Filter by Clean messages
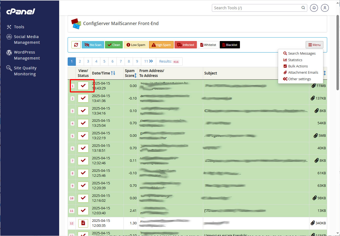Image resolution: width=340 pixels, height=236 pixels. coord(114,45)
